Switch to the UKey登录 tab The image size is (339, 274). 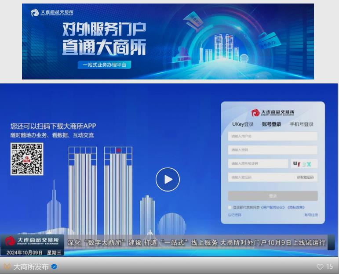pyautogui.click(x=243, y=124)
